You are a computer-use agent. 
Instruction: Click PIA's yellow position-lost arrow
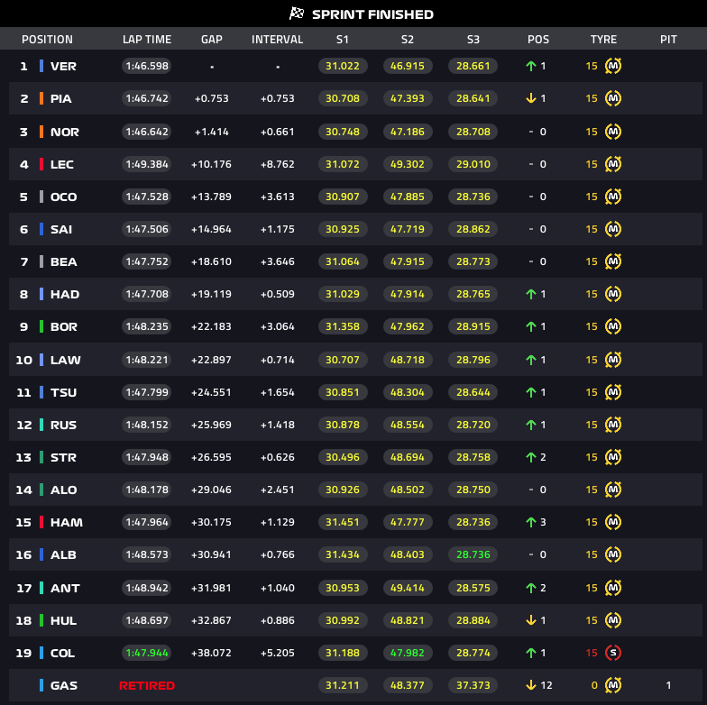pos(531,98)
